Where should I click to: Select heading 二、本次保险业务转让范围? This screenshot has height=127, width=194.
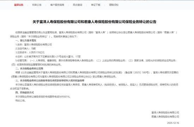(x=29, y=68)
